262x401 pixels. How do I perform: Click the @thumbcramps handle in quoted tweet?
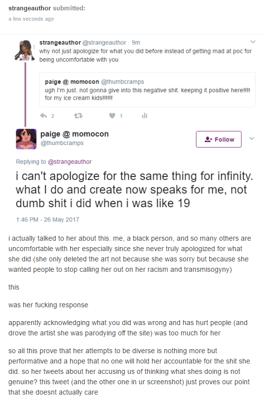point(122,82)
